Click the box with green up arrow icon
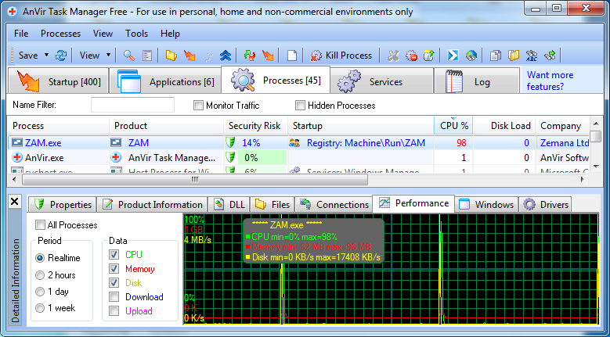This screenshot has width=610, height=337. click(428, 56)
